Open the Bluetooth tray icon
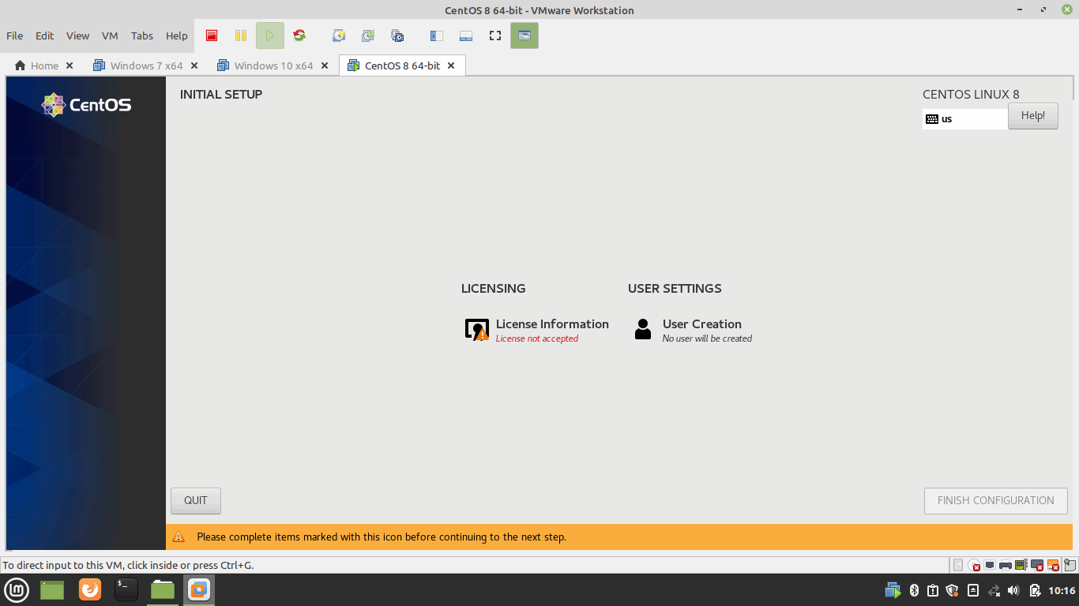Image resolution: width=1079 pixels, height=606 pixels. (915, 590)
